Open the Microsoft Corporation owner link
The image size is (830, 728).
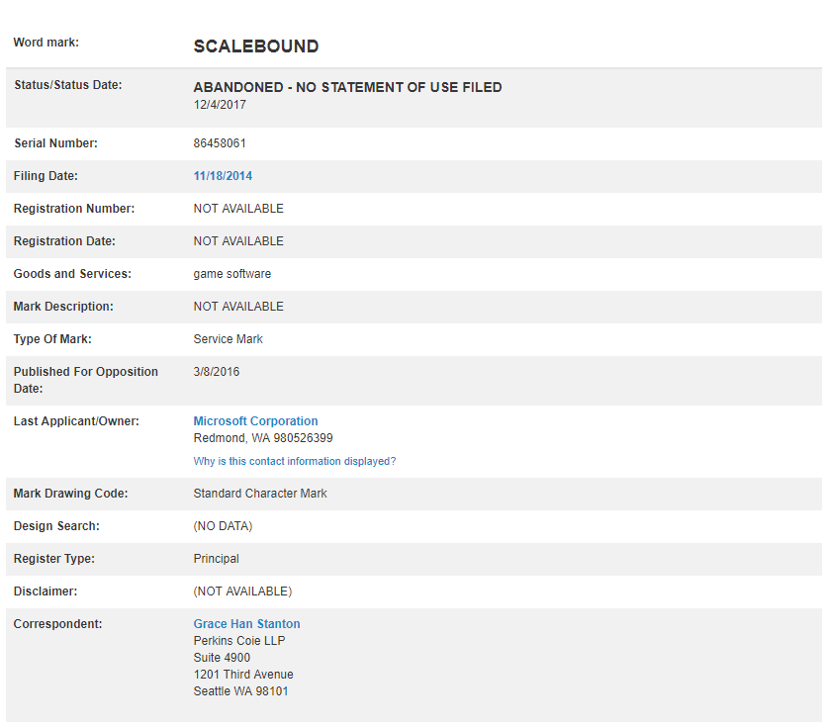coord(255,421)
